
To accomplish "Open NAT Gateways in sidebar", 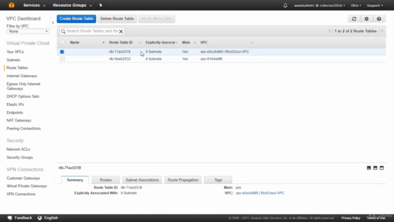I will pos(19,120).
